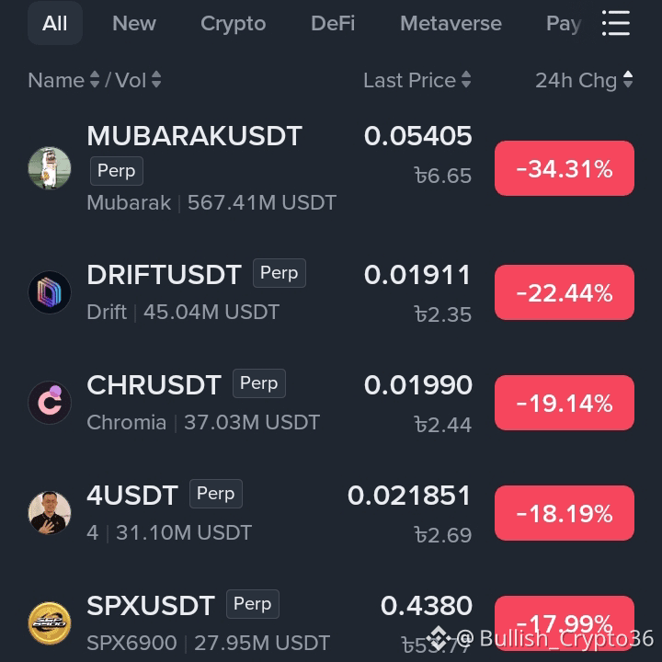Select the All tab
662x662 pixels.
coord(55,23)
